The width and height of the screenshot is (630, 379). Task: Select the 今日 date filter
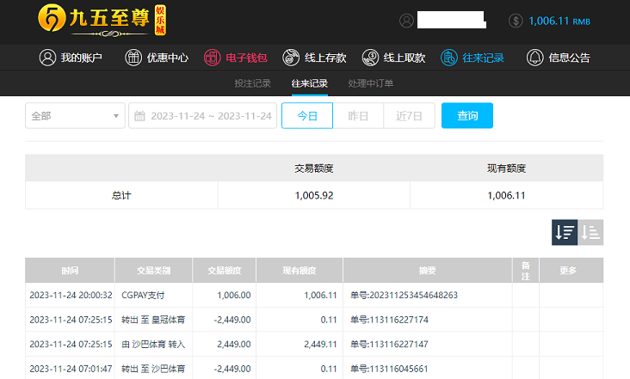point(307,116)
